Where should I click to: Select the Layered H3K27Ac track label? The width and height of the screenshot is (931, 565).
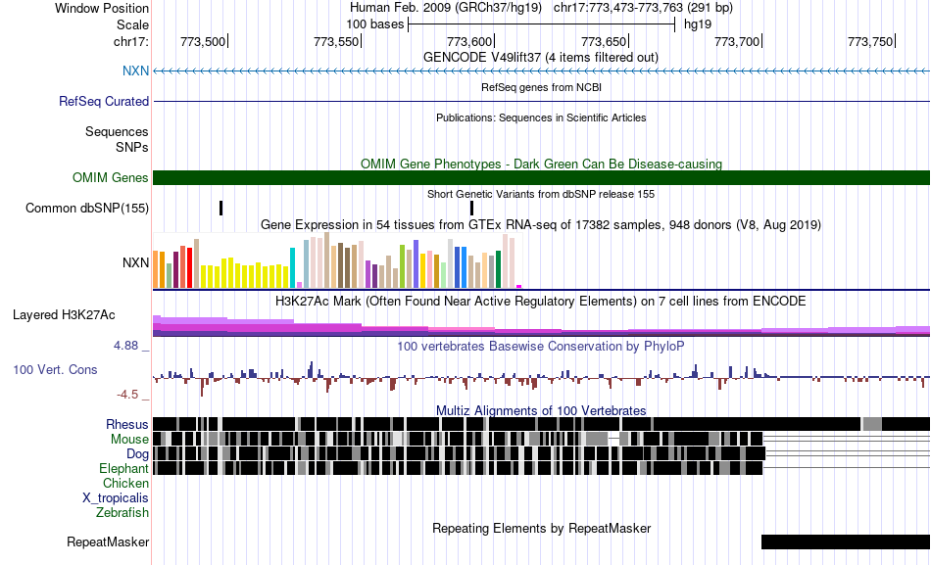64,314
